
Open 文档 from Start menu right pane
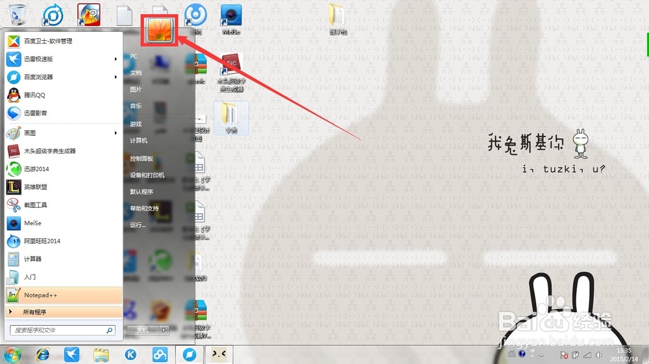tap(136, 73)
